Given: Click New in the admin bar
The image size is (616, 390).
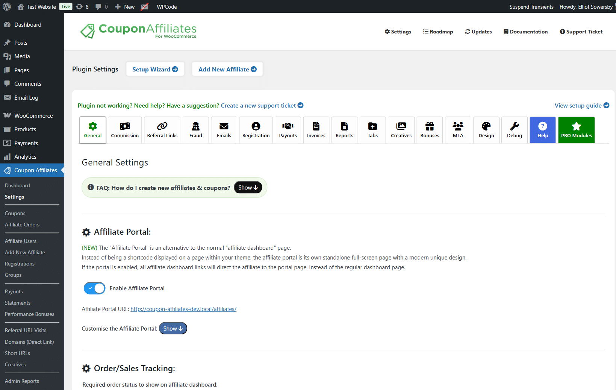Looking at the screenshot, I should click(125, 7).
